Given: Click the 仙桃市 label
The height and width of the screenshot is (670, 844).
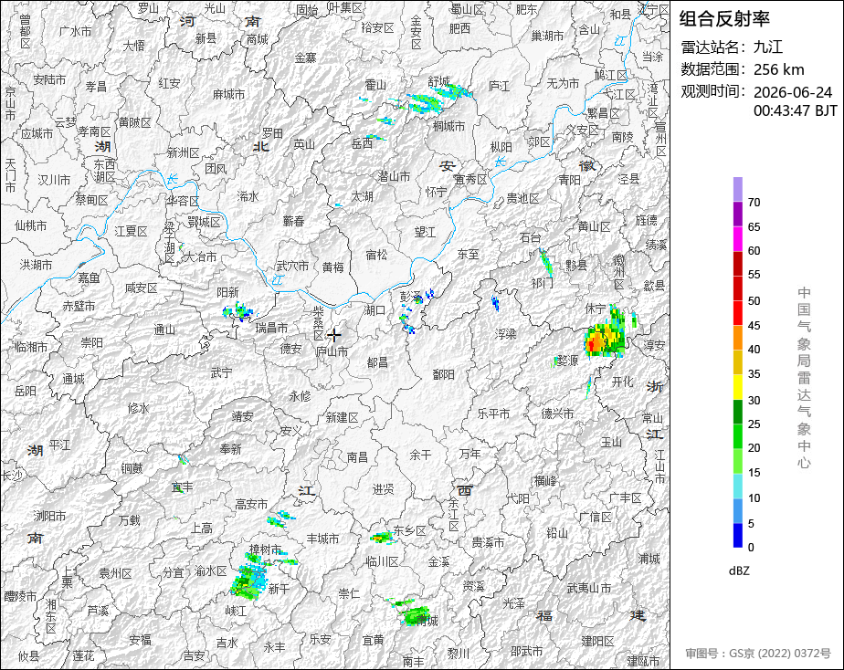Looking at the screenshot, I should (31, 225).
